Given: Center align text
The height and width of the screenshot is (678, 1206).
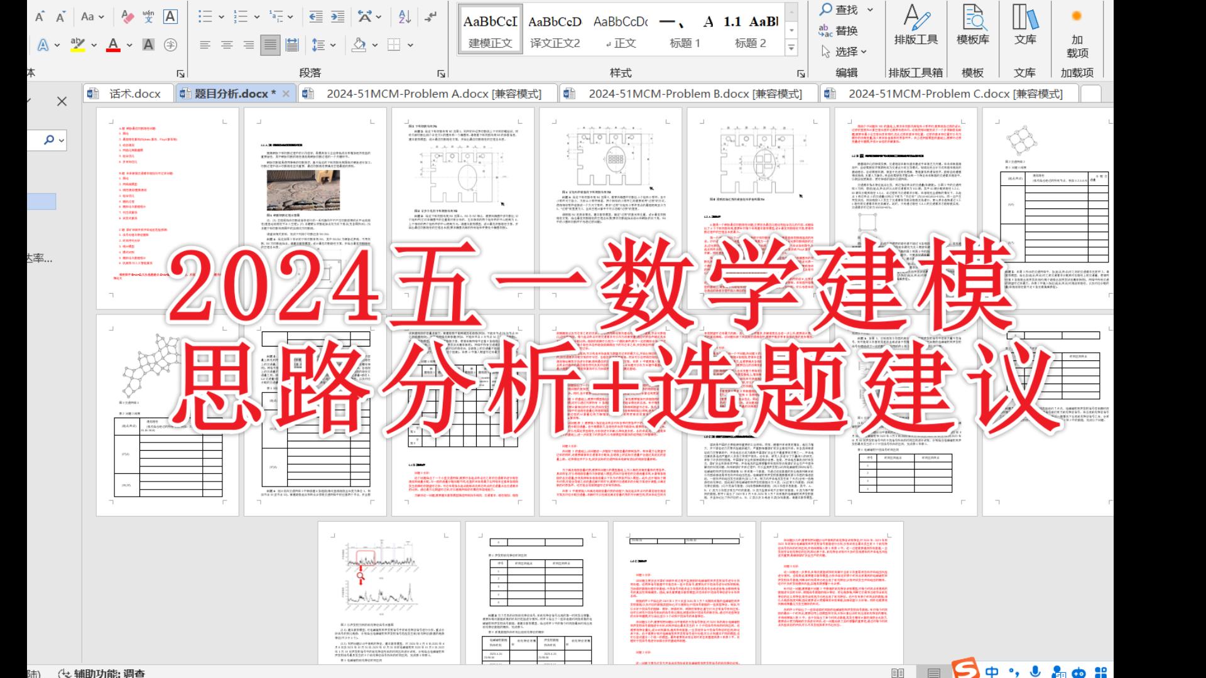Looking at the screenshot, I should pos(227,45).
